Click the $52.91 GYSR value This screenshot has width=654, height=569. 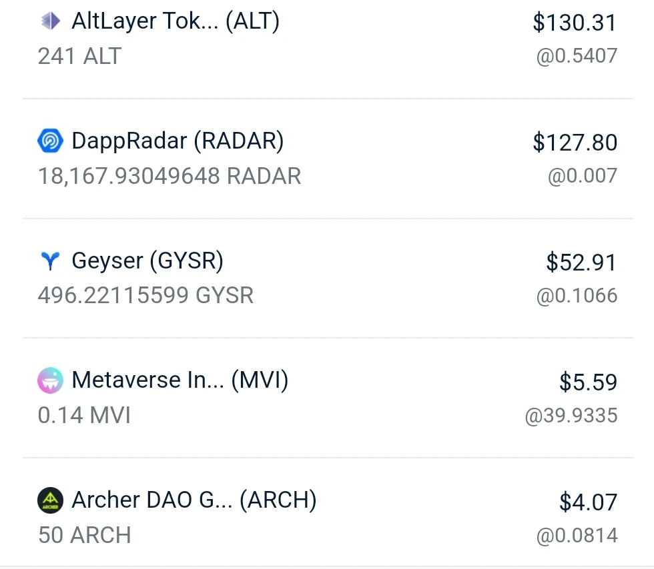click(581, 263)
